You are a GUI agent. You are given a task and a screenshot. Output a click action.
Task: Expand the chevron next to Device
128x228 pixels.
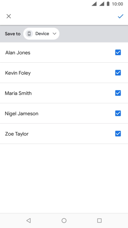click(54, 34)
